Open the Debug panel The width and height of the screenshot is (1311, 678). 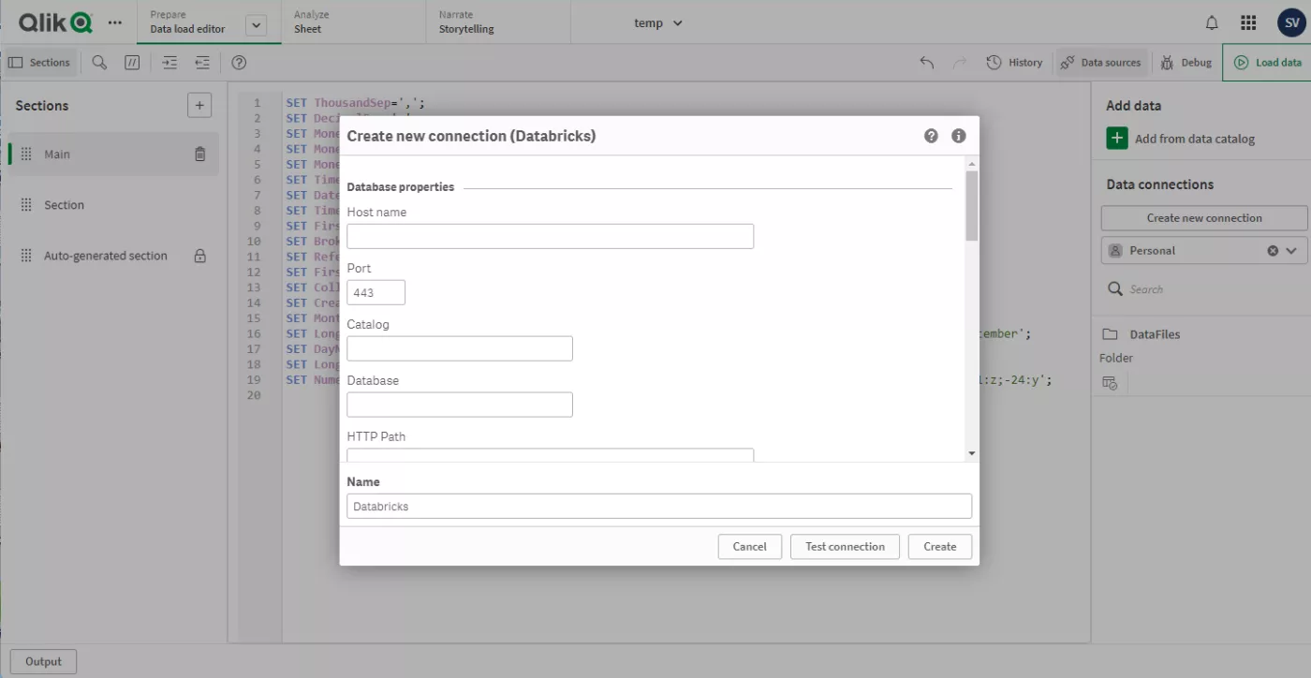pyautogui.click(x=1186, y=62)
